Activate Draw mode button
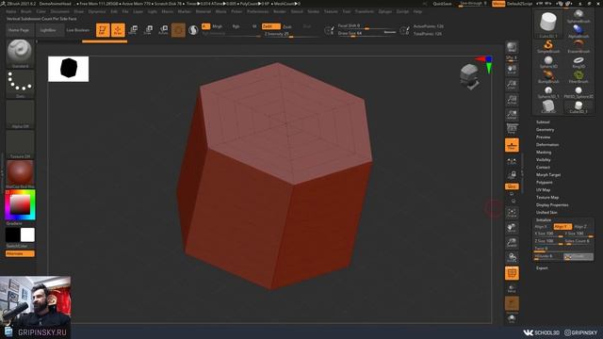Viewport: 603px width, 339px height. [118, 30]
